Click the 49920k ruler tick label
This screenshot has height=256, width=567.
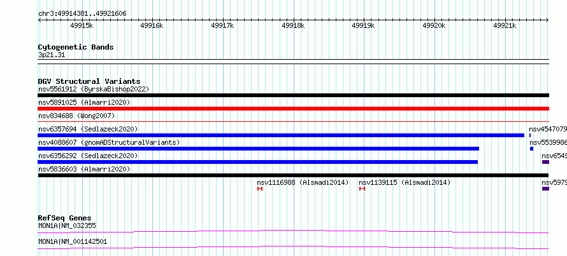point(434,25)
